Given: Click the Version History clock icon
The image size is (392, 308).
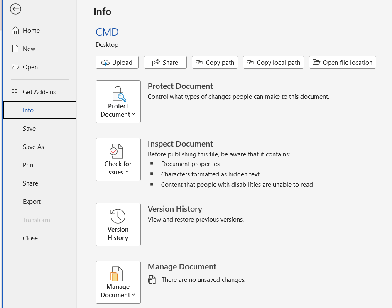Looking at the screenshot, I should 118,216.
